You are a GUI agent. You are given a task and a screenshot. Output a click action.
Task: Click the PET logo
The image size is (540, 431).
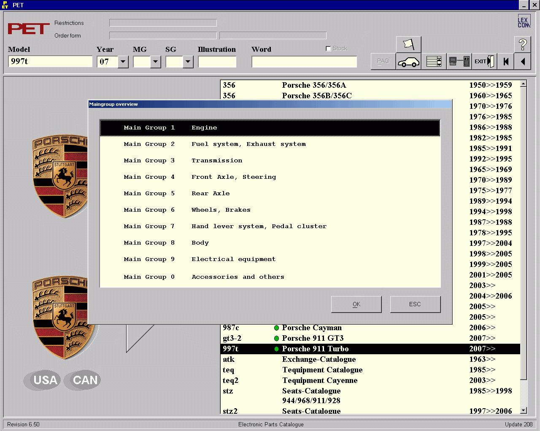[x=29, y=29]
